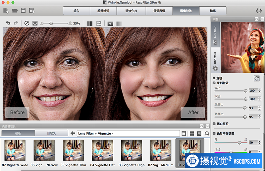Screen dimensions: 265x171
Task: Reset the adjustment panel settings
Action: [x=257, y=78]
